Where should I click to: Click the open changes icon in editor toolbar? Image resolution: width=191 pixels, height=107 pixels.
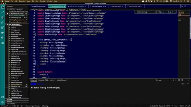tap(182, 6)
